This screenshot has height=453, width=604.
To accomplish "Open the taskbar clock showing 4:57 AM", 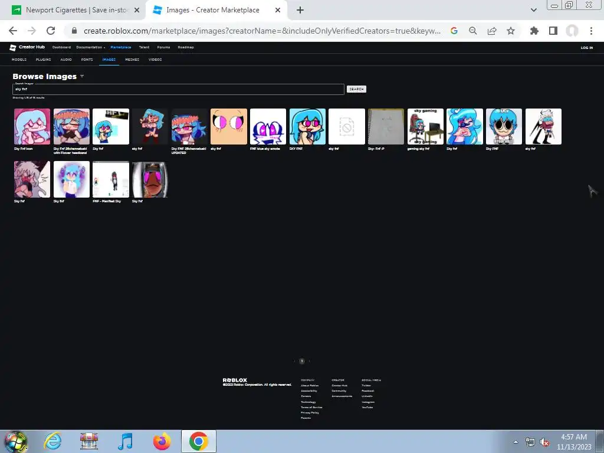I will click(x=574, y=442).
